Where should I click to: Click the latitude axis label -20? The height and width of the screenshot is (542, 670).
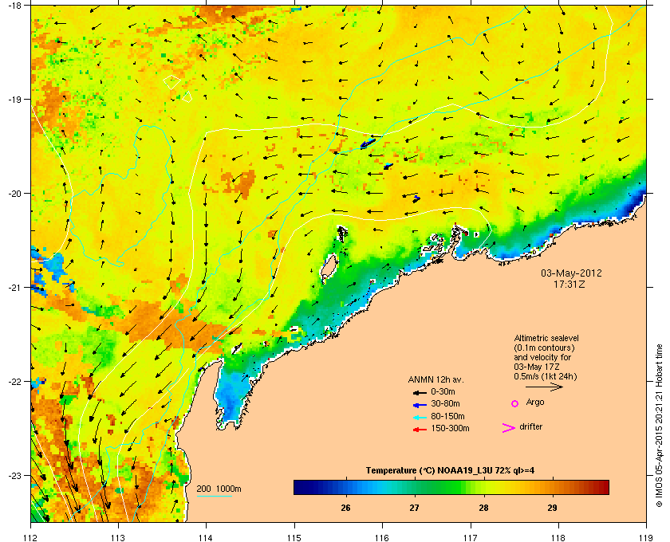[x=14, y=194]
